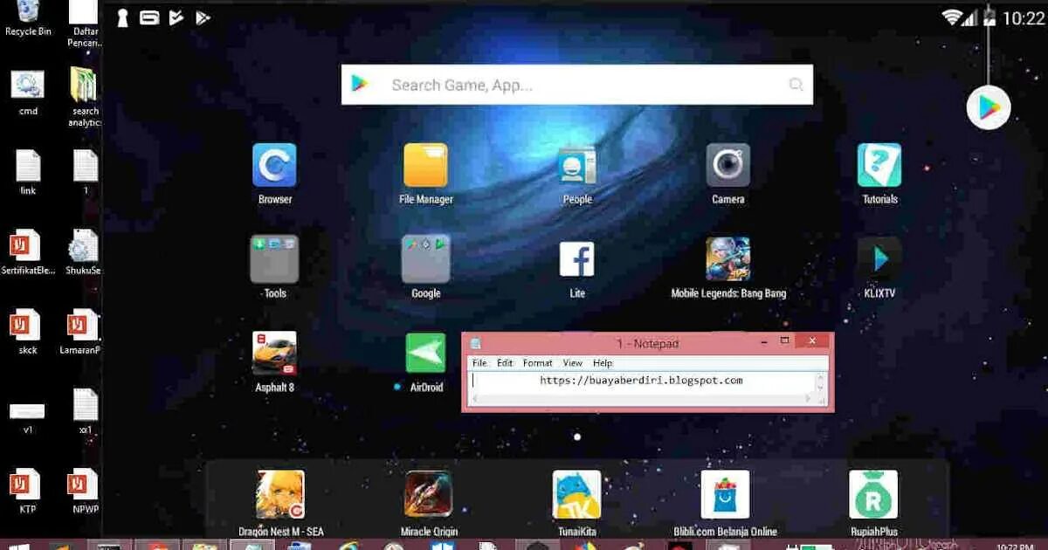Launch File Manager app

click(x=425, y=165)
